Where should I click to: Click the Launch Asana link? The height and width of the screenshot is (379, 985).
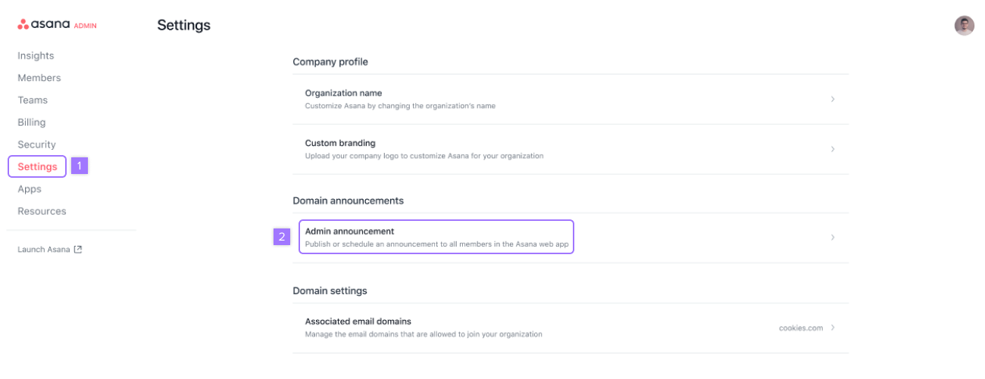44,250
